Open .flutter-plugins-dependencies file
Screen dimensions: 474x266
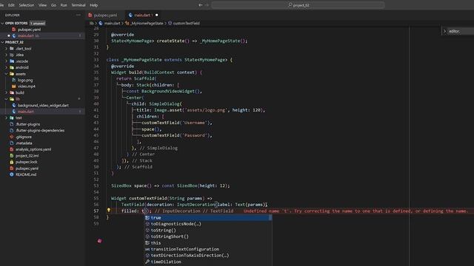[x=40, y=130]
